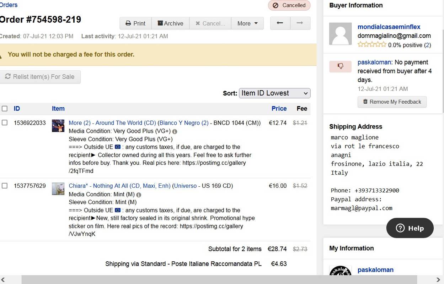Open More (2) - Around The World link
The height and width of the screenshot is (284, 444).
[112, 123]
